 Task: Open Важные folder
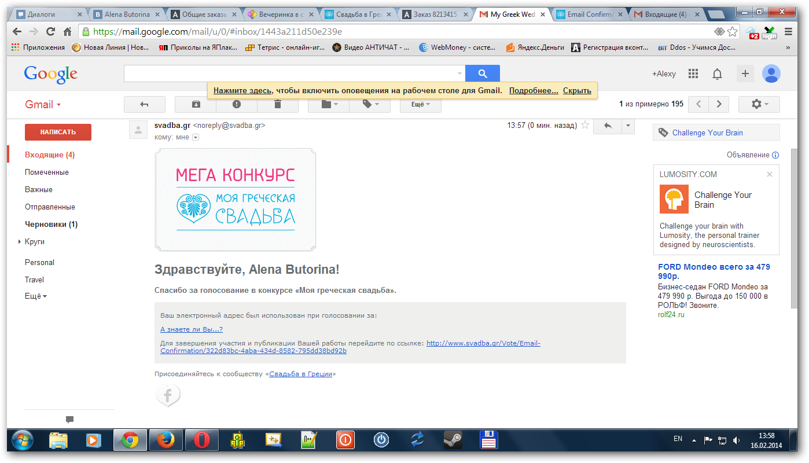(39, 189)
